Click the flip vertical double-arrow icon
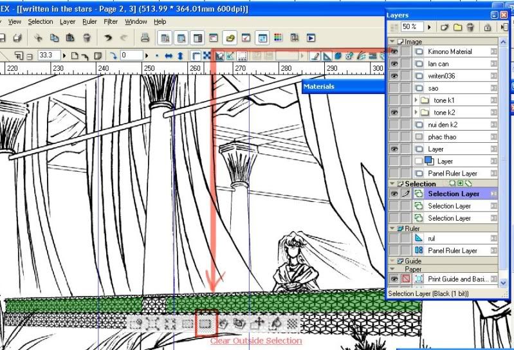This screenshot has width=514, height=350. click(x=180, y=56)
